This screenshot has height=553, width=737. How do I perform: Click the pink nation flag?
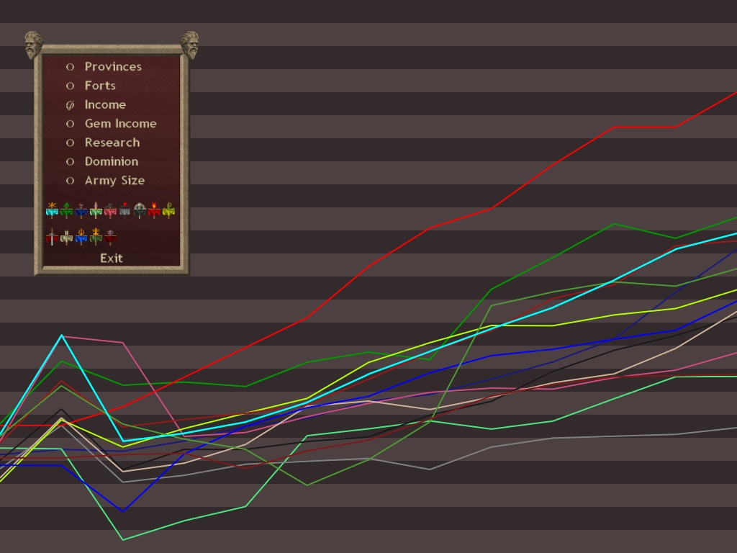[x=110, y=210]
